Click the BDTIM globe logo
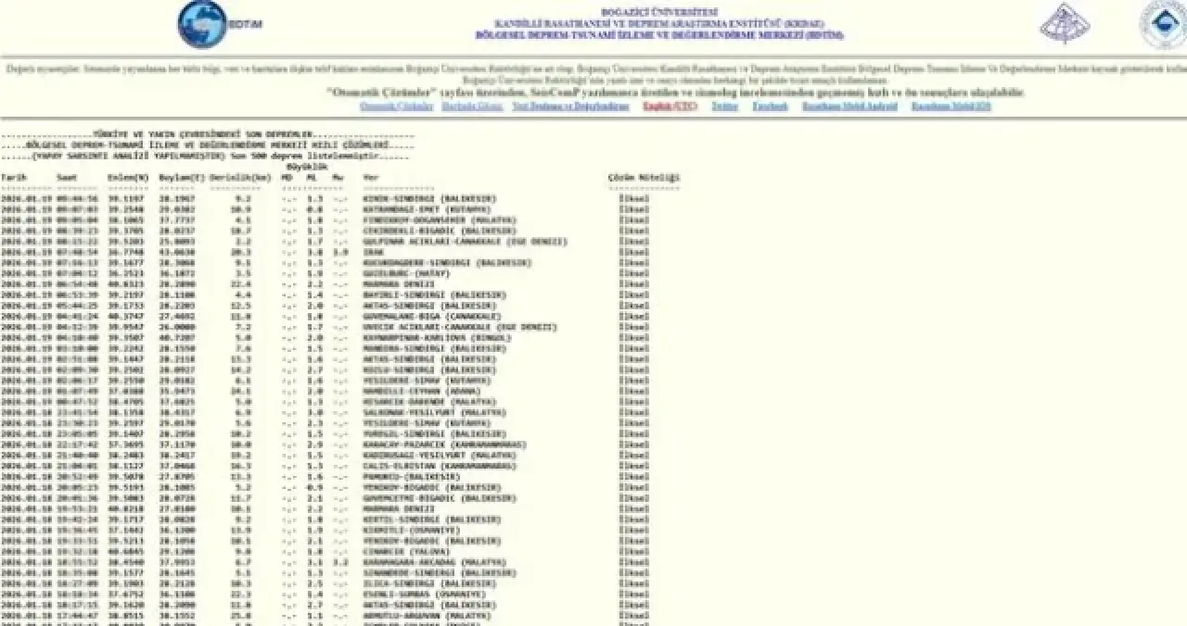Screen dimensions: 1187x626 204,24
